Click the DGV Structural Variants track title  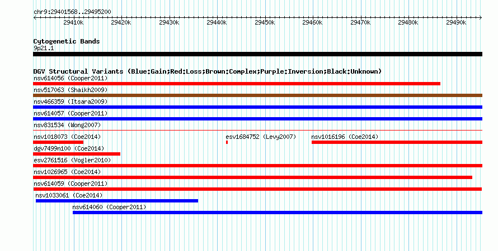[x=208, y=71]
